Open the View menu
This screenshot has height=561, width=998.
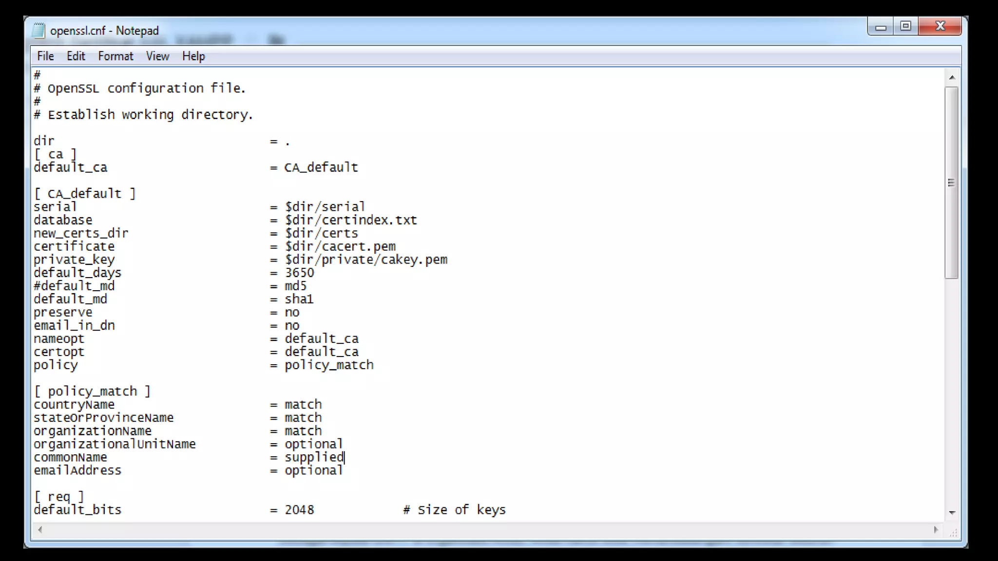click(157, 56)
